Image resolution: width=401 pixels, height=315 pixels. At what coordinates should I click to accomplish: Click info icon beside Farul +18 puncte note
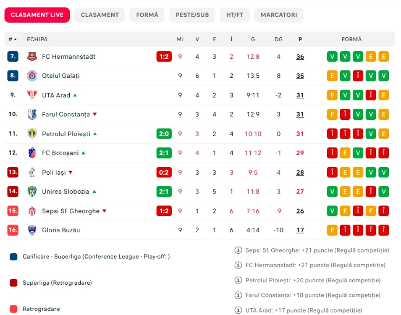tap(238, 295)
